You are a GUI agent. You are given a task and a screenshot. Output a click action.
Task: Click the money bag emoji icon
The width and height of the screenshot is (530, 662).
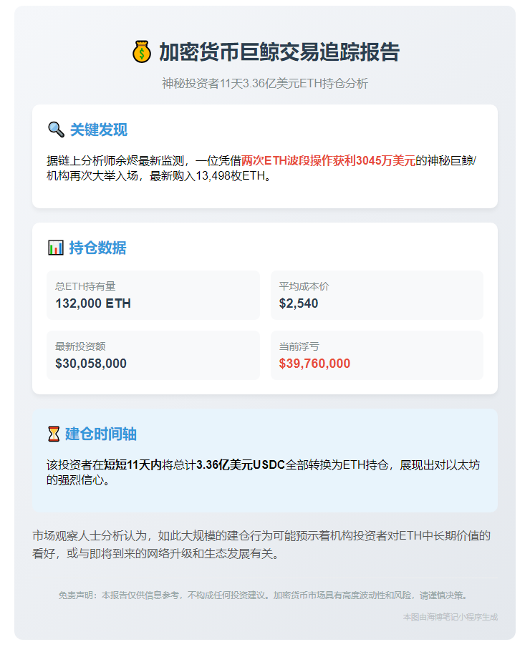coord(142,52)
